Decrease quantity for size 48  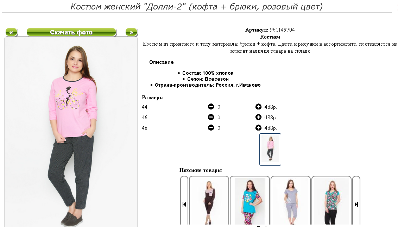pos(211,128)
